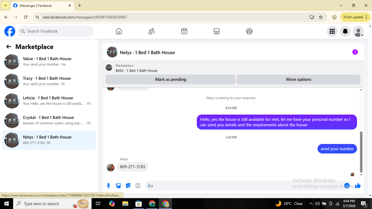The height and width of the screenshot is (209, 372).
Task: Click the Nelys chat header avatar
Action: click(112, 52)
